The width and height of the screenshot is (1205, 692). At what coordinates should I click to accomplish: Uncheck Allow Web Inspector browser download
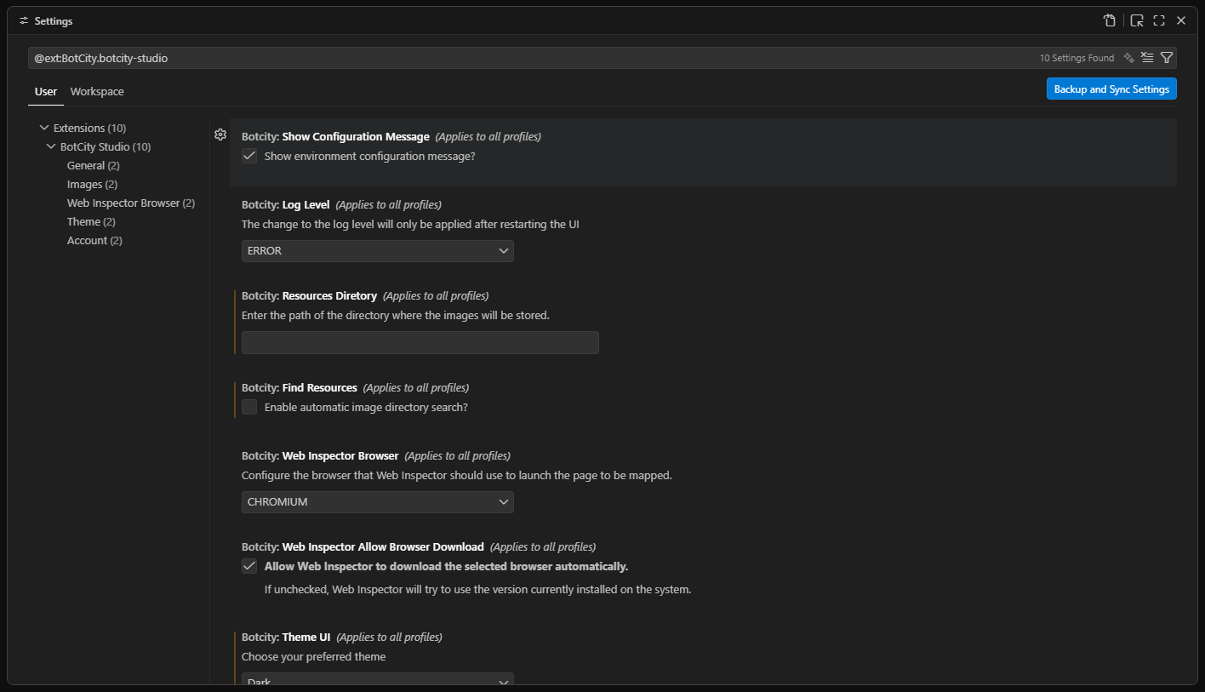249,566
